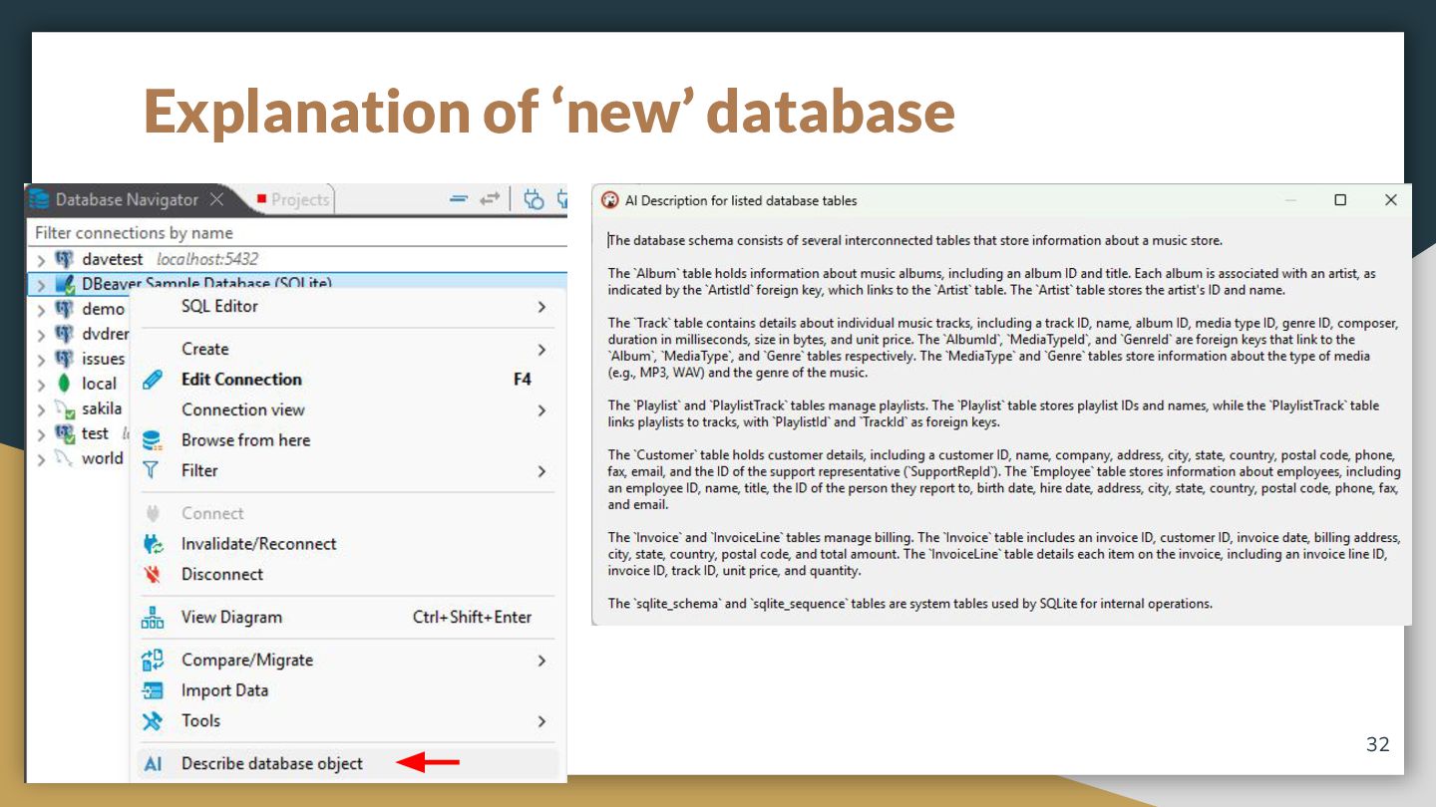This screenshot has height=807, width=1436.
Task: Expand the world connection node
Action: pos(41,459)
